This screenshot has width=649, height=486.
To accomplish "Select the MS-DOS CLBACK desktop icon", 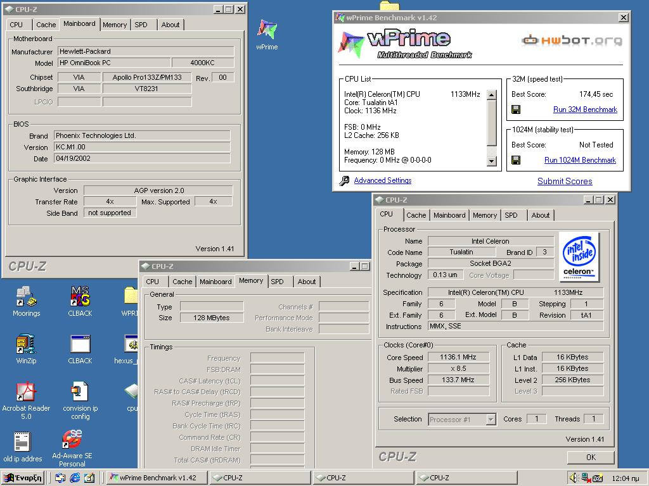I will (80, 301).
